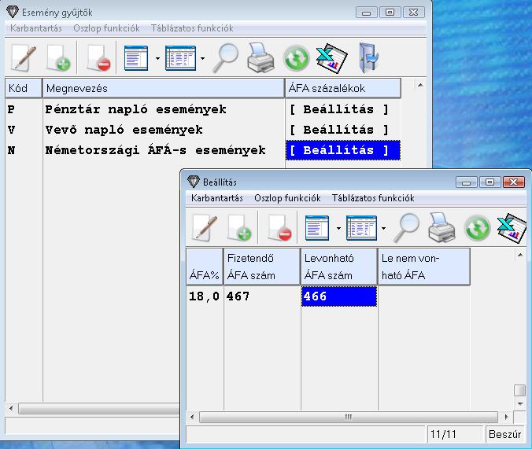This screenshot has width=532, height=449.
Task: Click the edit pencil icon in Esemény gyűjtők toolbar
Action: 23,57
